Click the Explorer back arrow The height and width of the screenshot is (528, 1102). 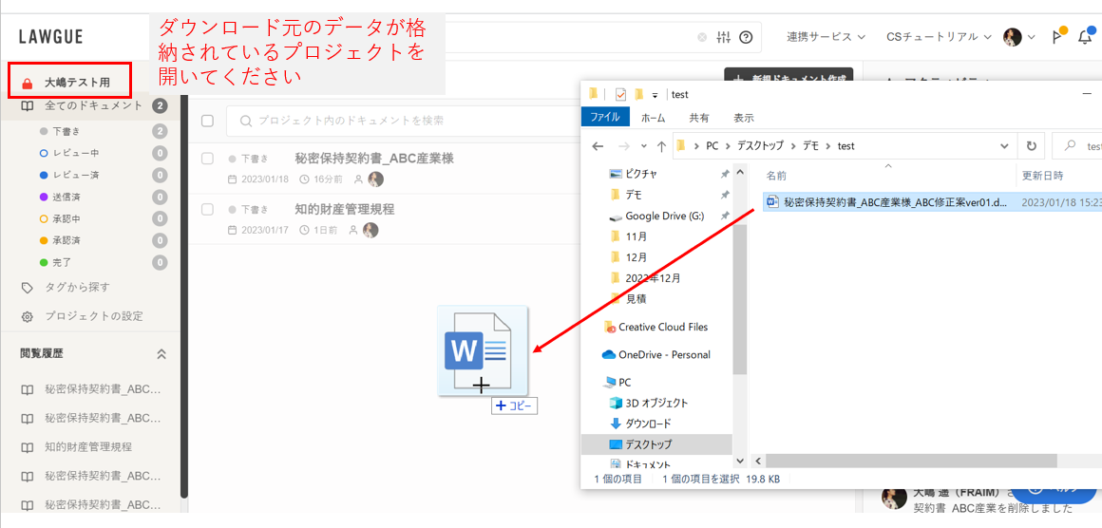coord(598,146)
